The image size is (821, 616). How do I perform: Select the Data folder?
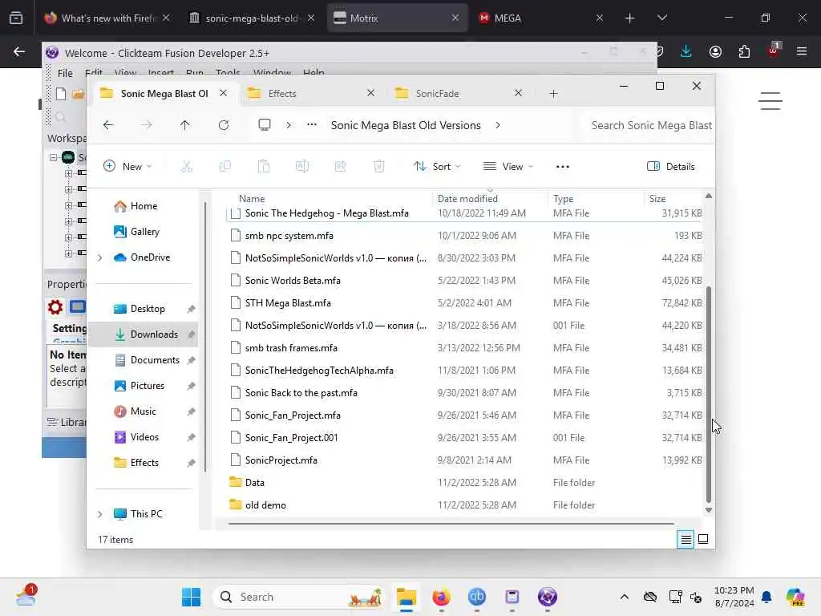pyautogui.click(x=464, y=482)
